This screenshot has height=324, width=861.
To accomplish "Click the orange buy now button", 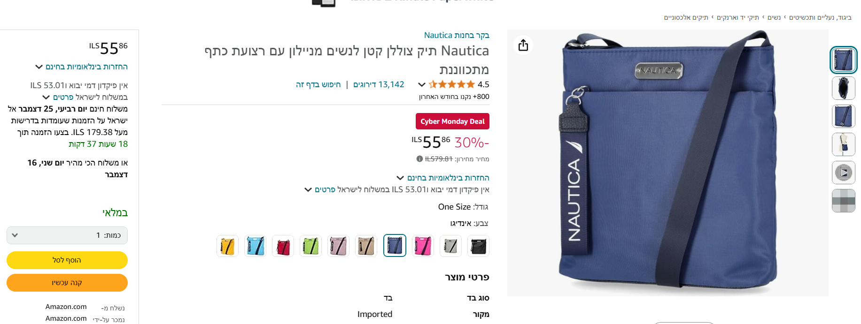I will coord(67,283).
